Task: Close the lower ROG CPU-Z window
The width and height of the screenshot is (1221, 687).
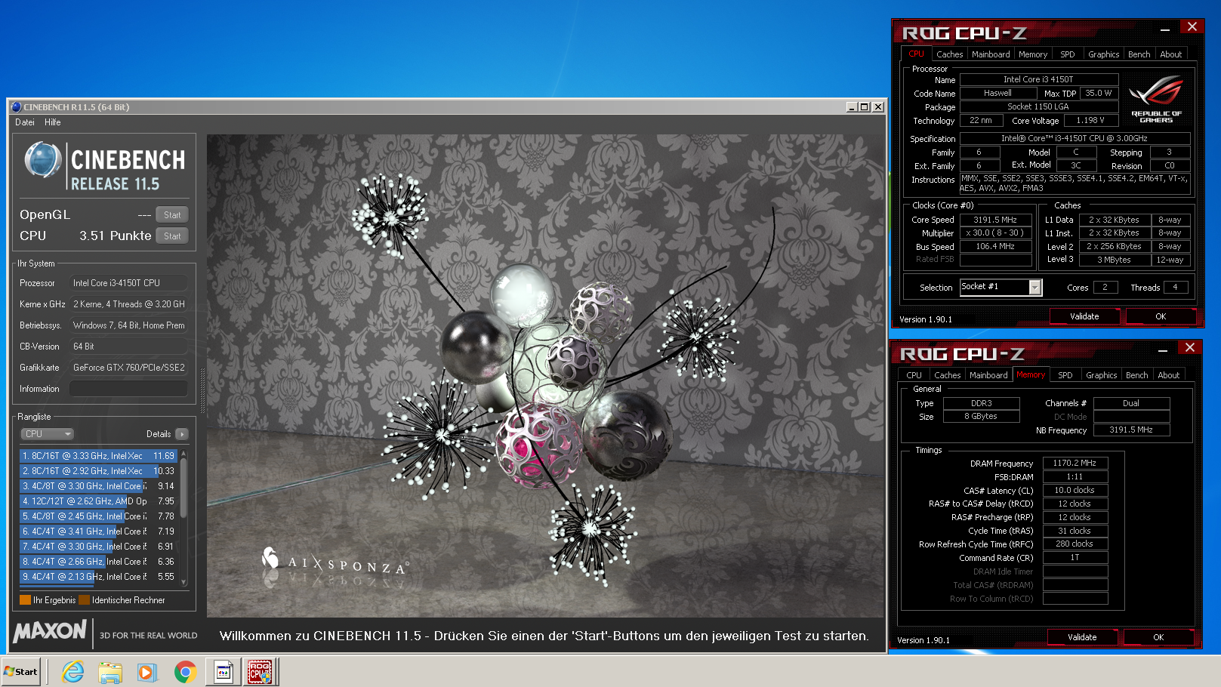Action: [1190, 348]
